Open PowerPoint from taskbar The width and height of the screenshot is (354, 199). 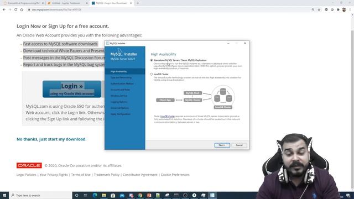coord(149,195)
